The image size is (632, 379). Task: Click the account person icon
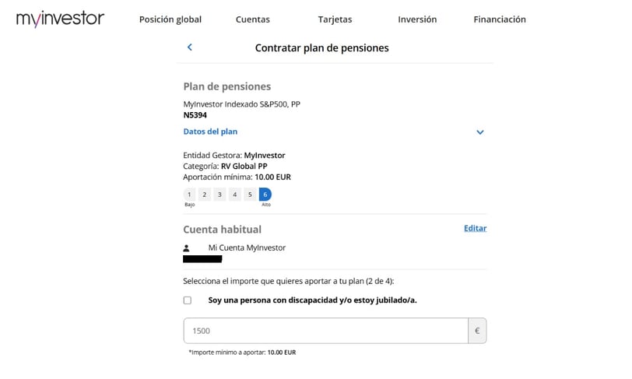(x=187, y=248)
